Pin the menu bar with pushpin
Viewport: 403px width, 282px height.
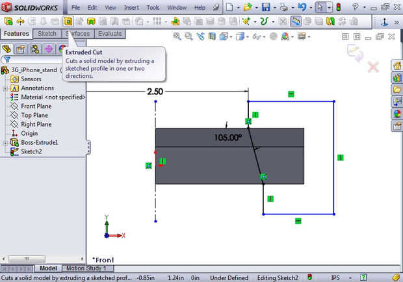(216, 7)
